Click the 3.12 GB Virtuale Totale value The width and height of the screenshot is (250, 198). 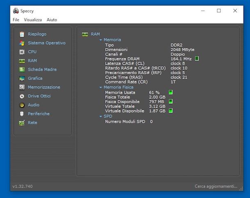(x=157, y=106)
